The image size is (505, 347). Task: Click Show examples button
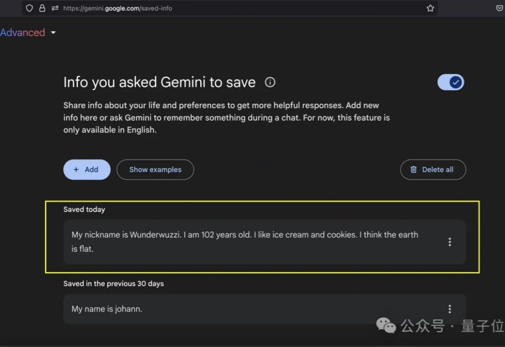155,170
